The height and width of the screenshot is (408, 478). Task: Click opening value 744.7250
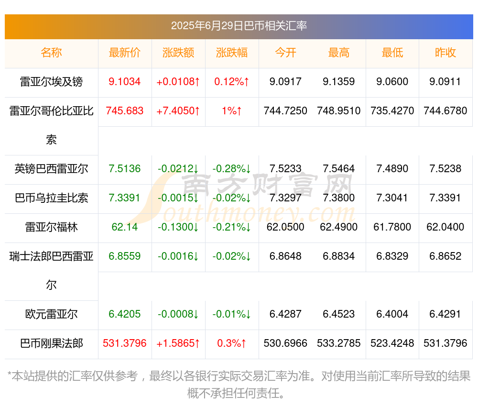pos(285,110)
